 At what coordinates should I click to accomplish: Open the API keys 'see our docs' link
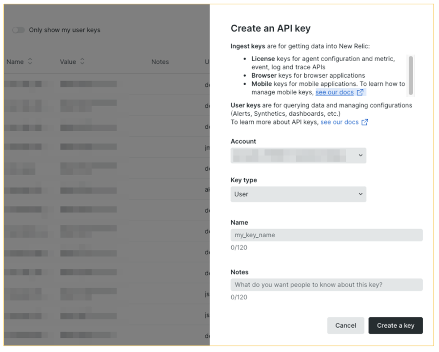[x=339, y=122]
